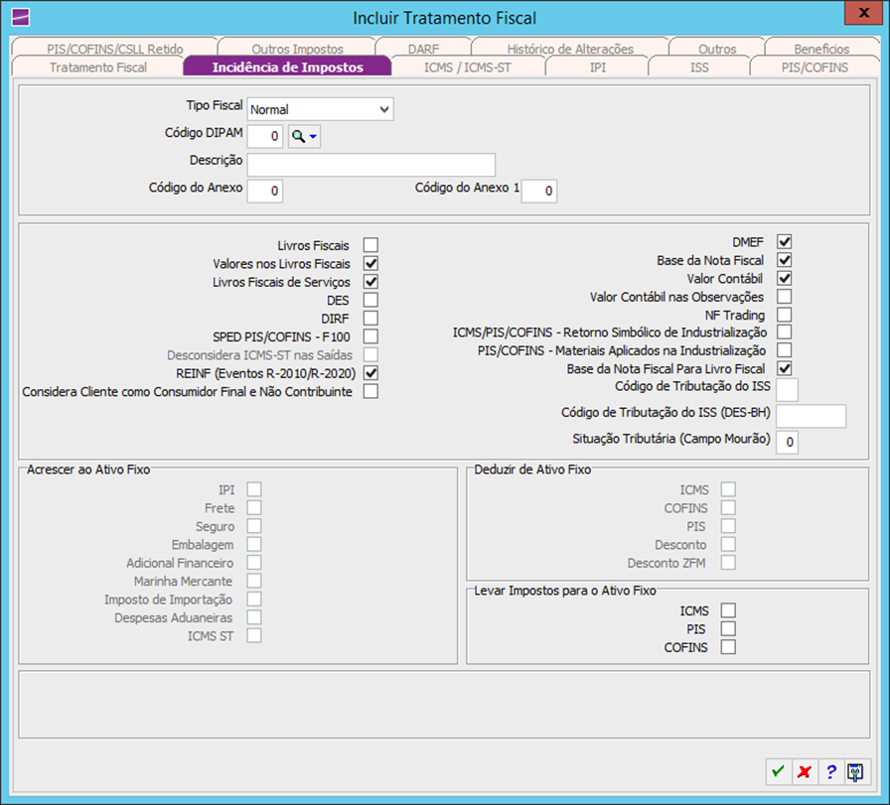The image size is (890, 805).
Task: Switch to the Tratamento Fiscal tab
Action: [97, 67]
